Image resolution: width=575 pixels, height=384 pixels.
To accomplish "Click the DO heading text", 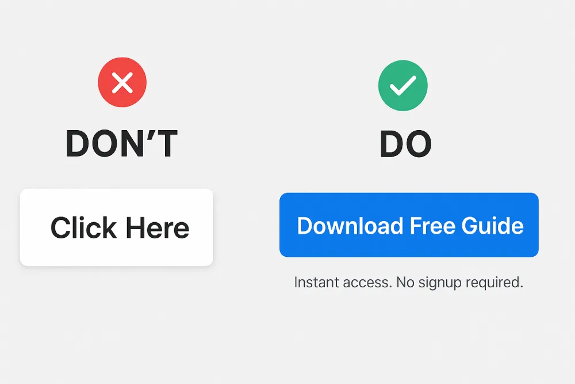I will [x=405, y=144].
